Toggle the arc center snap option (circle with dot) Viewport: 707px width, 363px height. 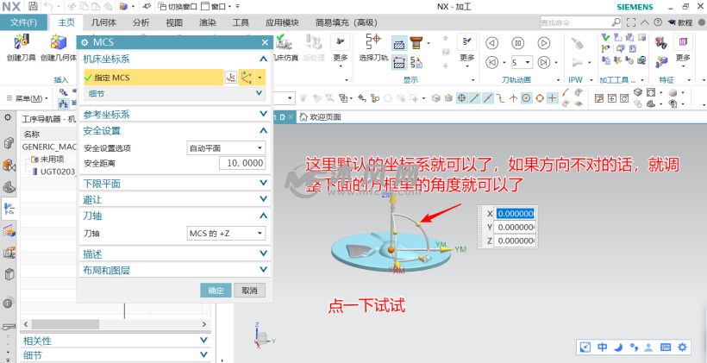point(526,97)
